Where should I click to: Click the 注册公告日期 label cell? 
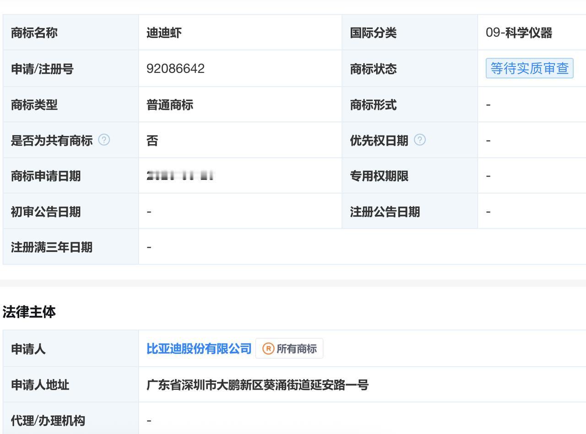point(410,212)
